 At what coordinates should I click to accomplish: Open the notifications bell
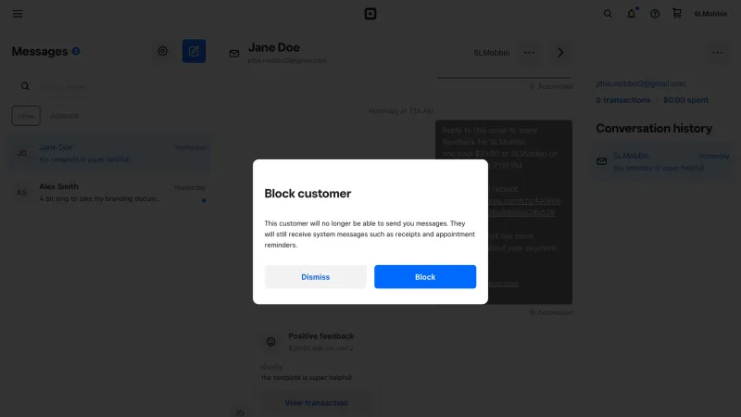pos(632,13)
